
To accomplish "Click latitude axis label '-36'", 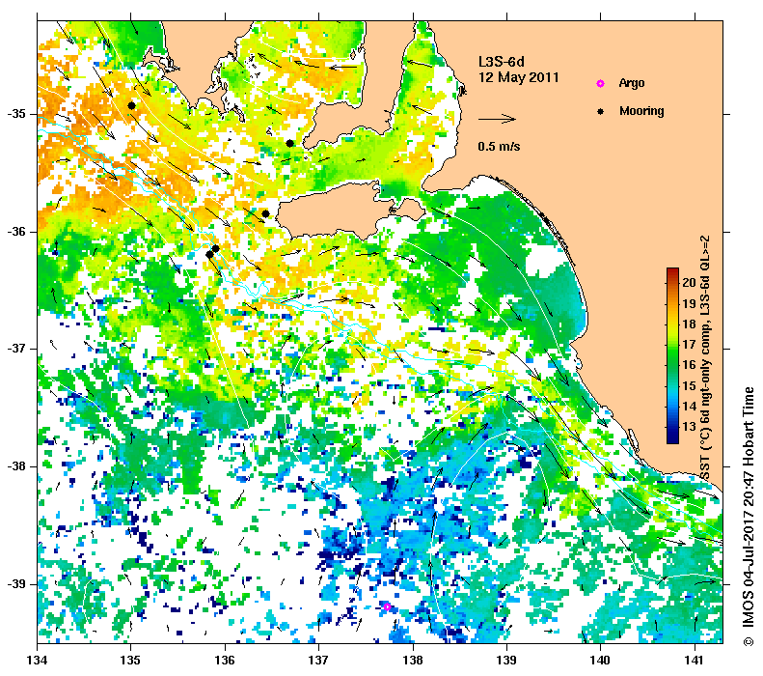I will 16,232.
